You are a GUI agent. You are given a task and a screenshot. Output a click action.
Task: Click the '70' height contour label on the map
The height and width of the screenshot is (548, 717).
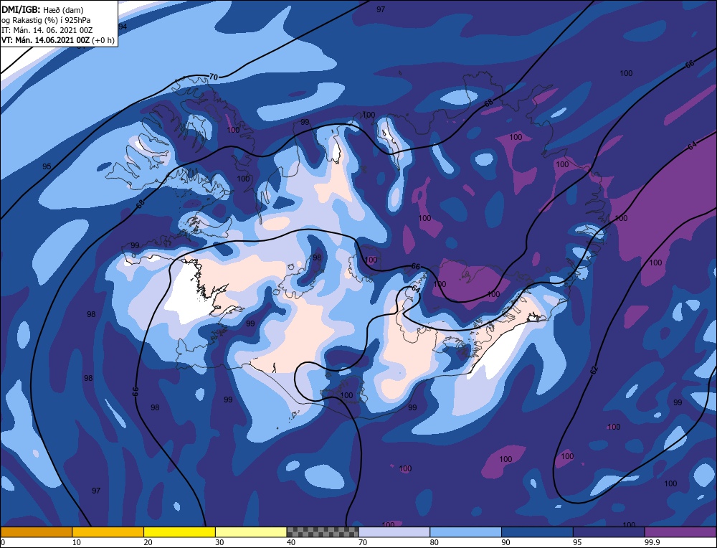pyautogui.click(x=214, y=77)
